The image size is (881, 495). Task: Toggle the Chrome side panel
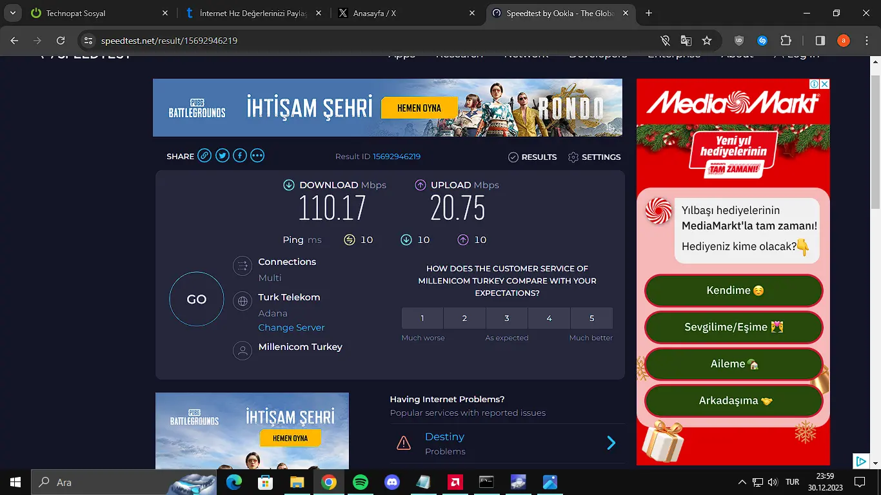(x=820, y=41)
